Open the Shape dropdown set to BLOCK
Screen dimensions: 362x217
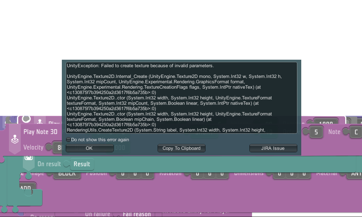(67, 174)
